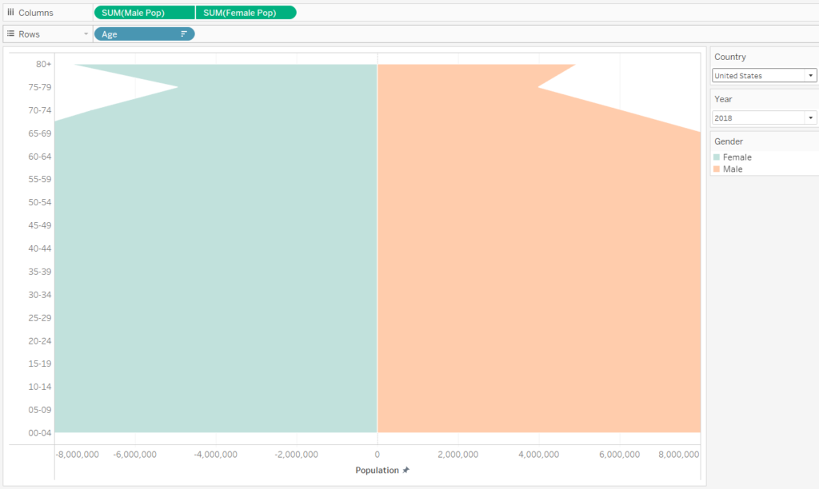Screen dimensions: 819x489
Task: Click the 55-59 age label
Action: [x=40, y=179]
